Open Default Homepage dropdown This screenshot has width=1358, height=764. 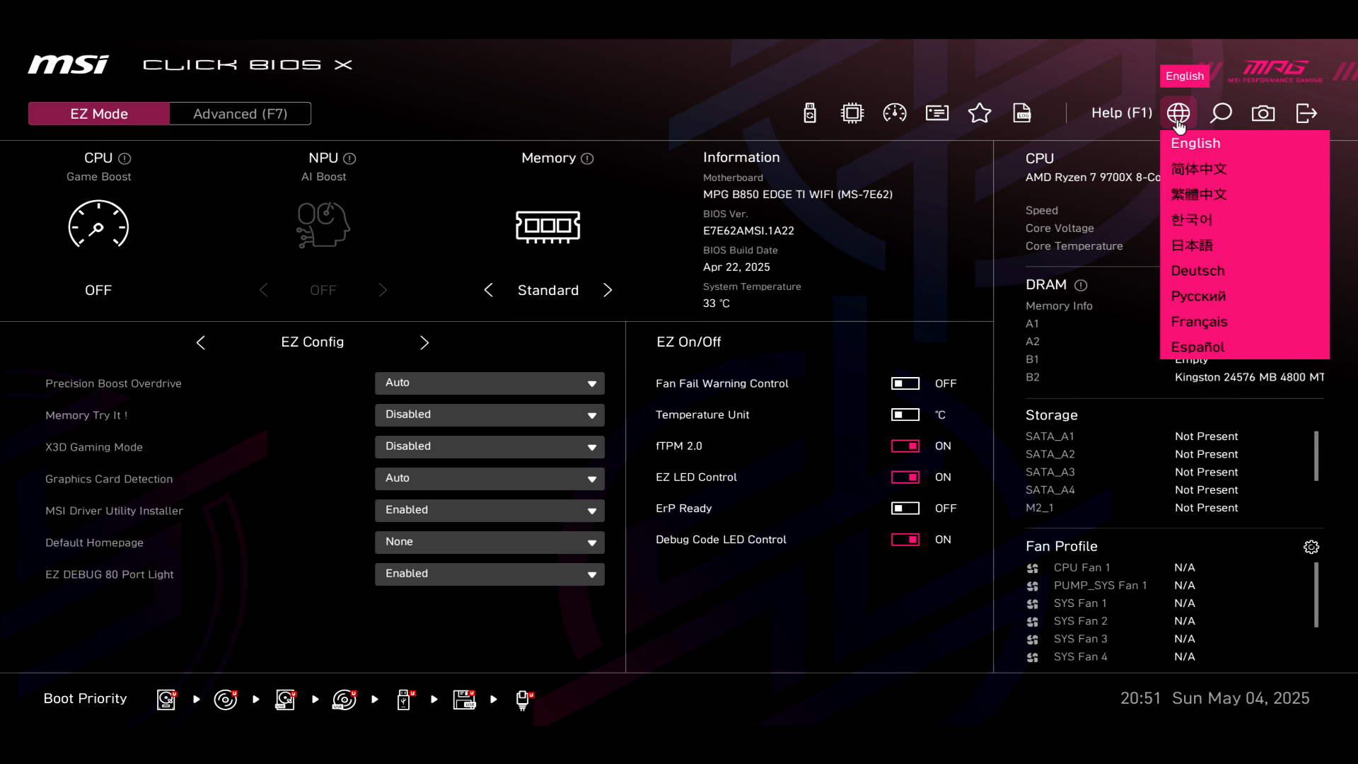(489, 542)
